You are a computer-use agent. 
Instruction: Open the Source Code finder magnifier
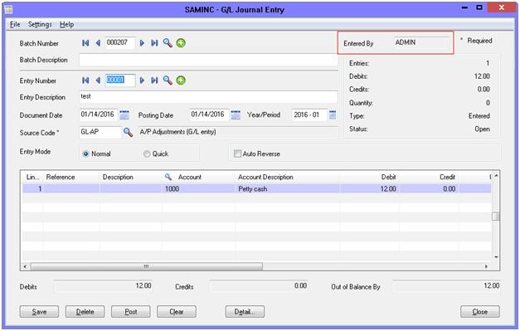pyautogui.click(x=128, y=133)
